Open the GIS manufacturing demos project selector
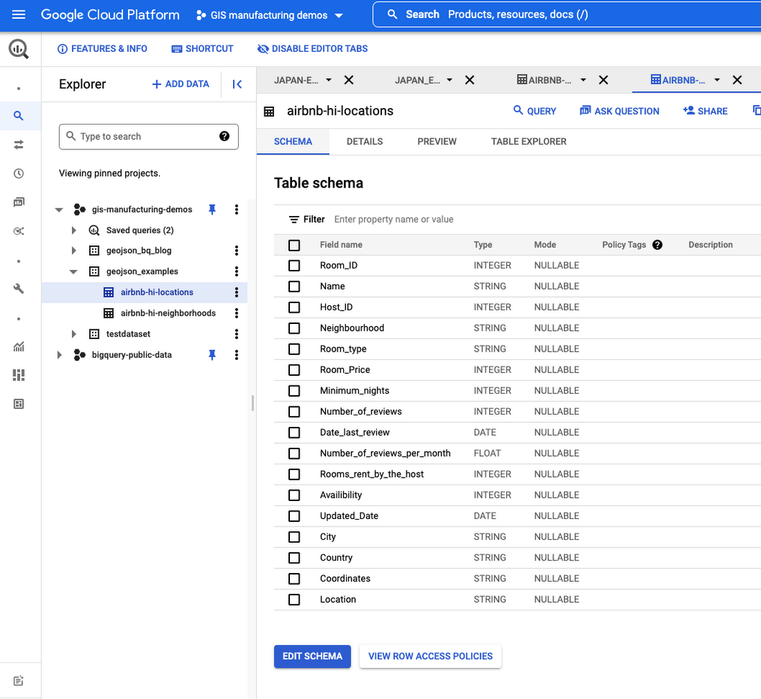761x699 pixels. click(269, 15)
